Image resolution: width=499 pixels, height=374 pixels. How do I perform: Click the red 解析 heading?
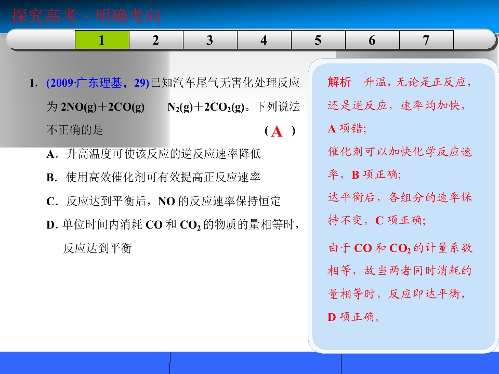(x=339, y=82)
